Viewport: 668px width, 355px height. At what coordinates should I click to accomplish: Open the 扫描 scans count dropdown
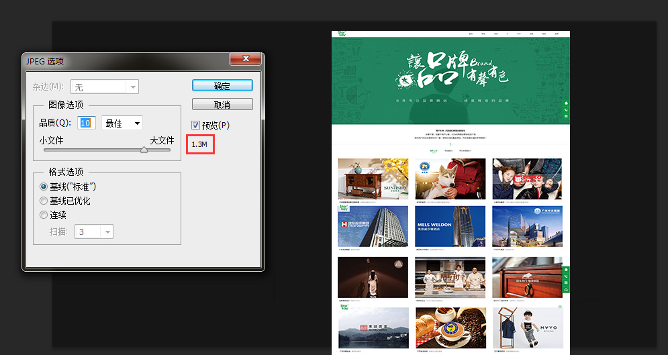click(107, 232)
